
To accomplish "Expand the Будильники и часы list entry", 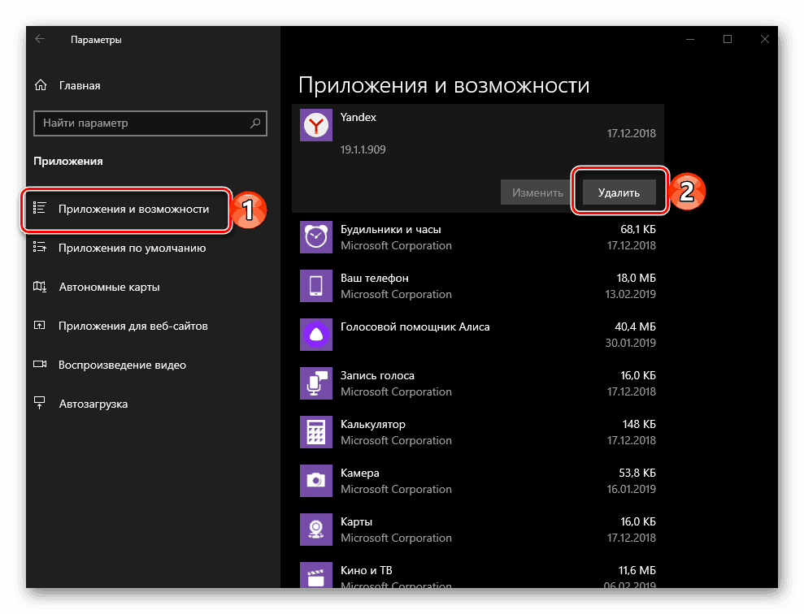I will click(x=480, y=237).
